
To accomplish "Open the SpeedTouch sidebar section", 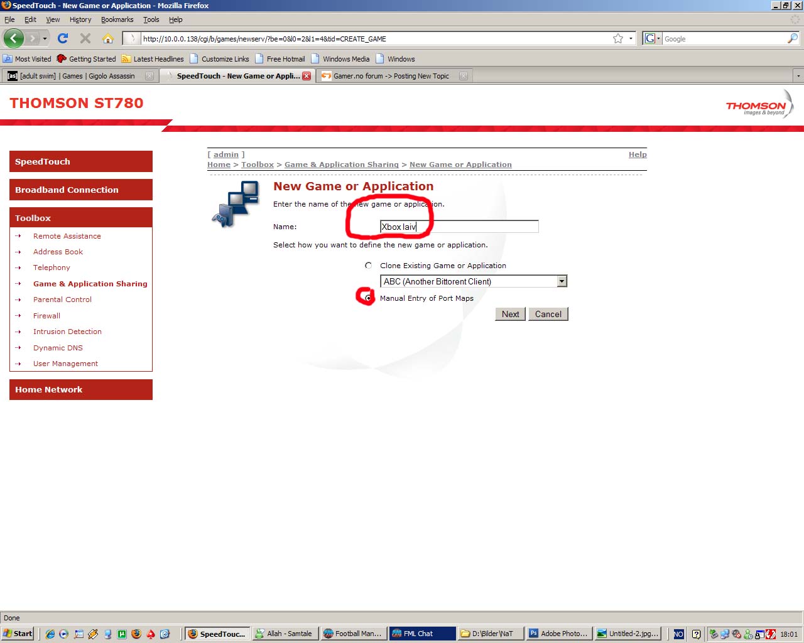I will 81,161.
